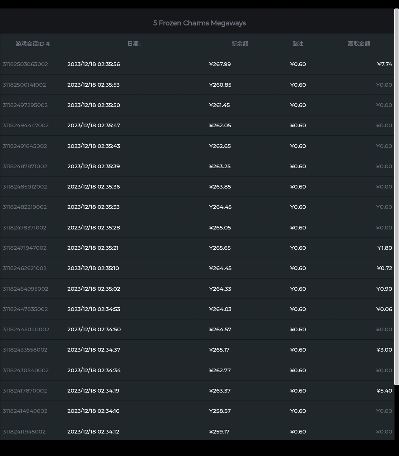This screenshot has width=399, height=456.
Task: Select the timestamp 2023/12/18 02:35:47
Action: [93, 125]
